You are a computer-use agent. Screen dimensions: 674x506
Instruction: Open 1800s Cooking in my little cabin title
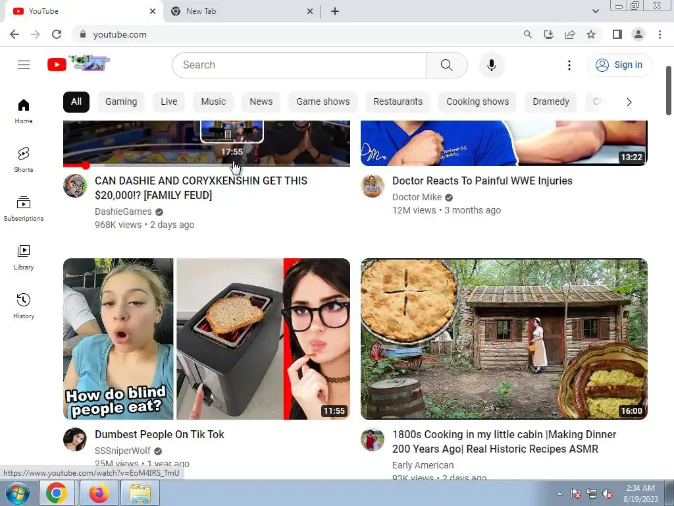pos(504,442)
